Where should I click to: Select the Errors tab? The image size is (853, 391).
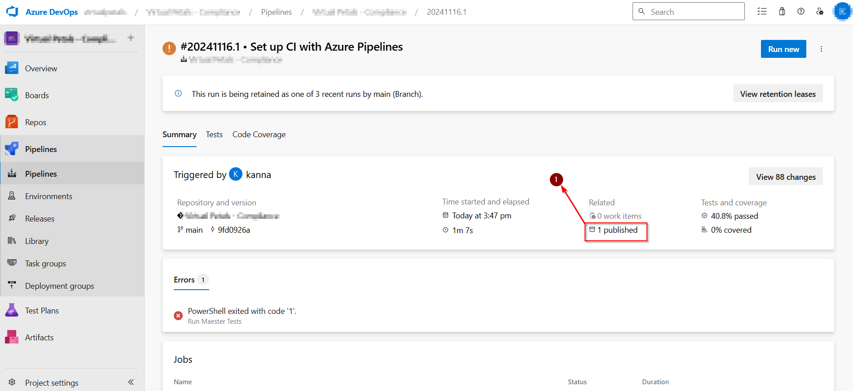tap(191, 279)
